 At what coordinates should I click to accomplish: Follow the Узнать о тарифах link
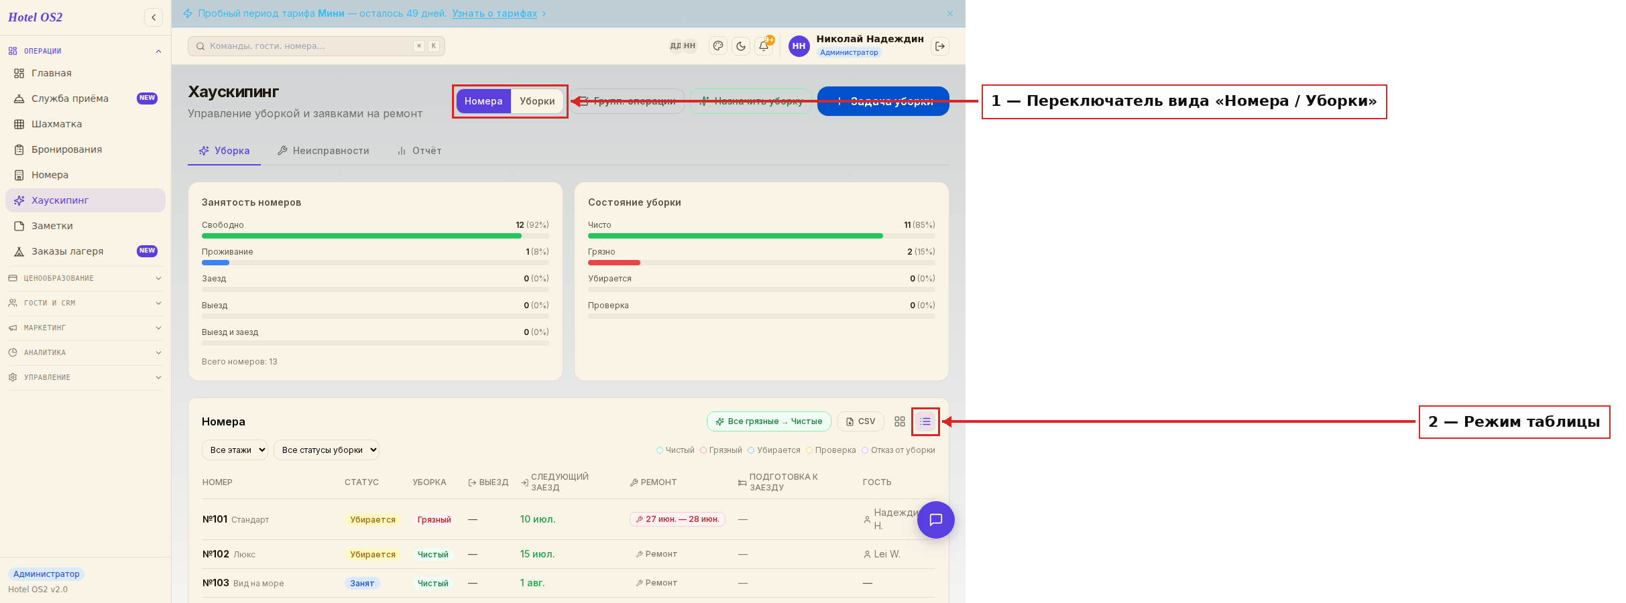point(494,13)
